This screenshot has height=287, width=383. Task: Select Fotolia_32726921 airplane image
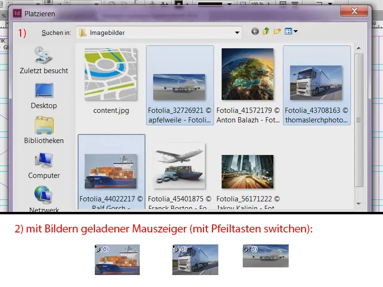pos(179,87)
